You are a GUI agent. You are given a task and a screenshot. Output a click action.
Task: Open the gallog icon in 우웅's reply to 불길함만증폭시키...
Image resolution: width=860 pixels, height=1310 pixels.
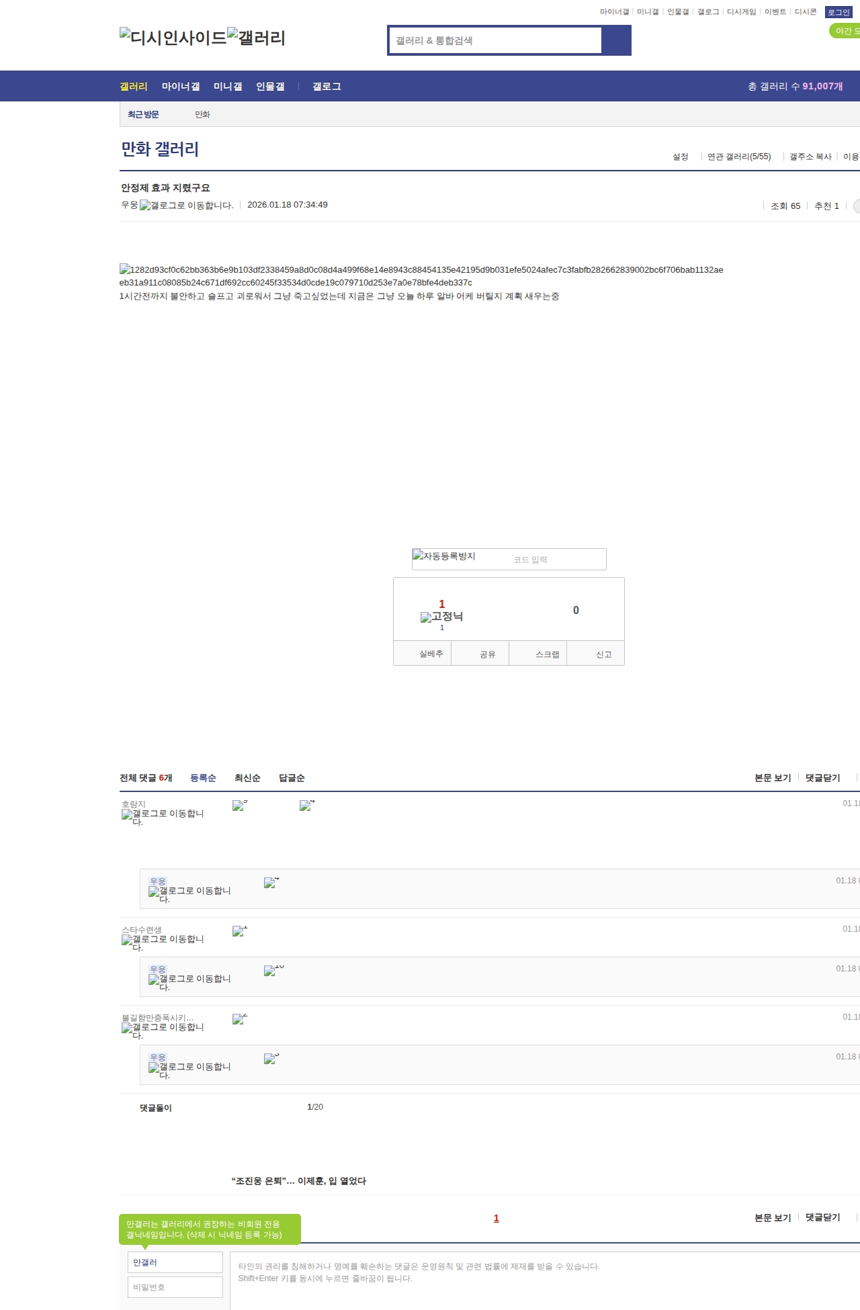pyautogui.click(x=189, y=1071)
